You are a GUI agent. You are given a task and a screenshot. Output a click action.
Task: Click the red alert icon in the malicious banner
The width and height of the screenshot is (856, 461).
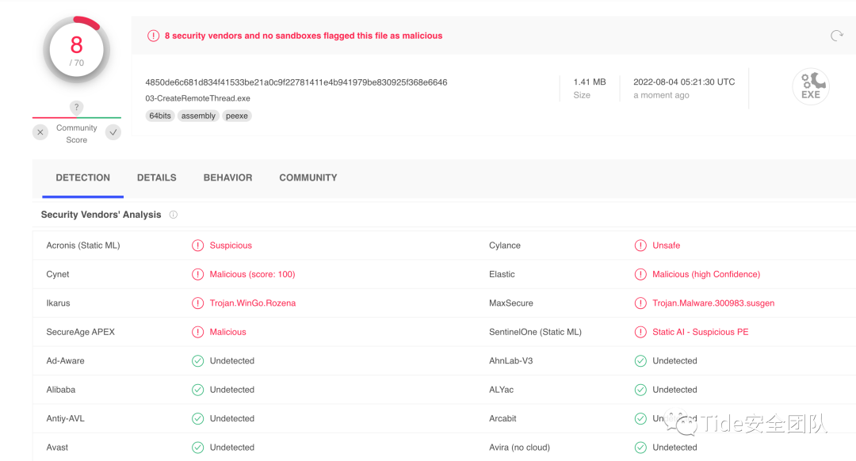[x=154, y=36]
